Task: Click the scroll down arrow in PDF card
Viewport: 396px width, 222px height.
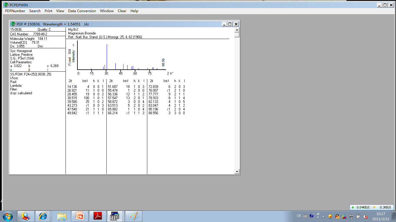Action: coord(237,172)
